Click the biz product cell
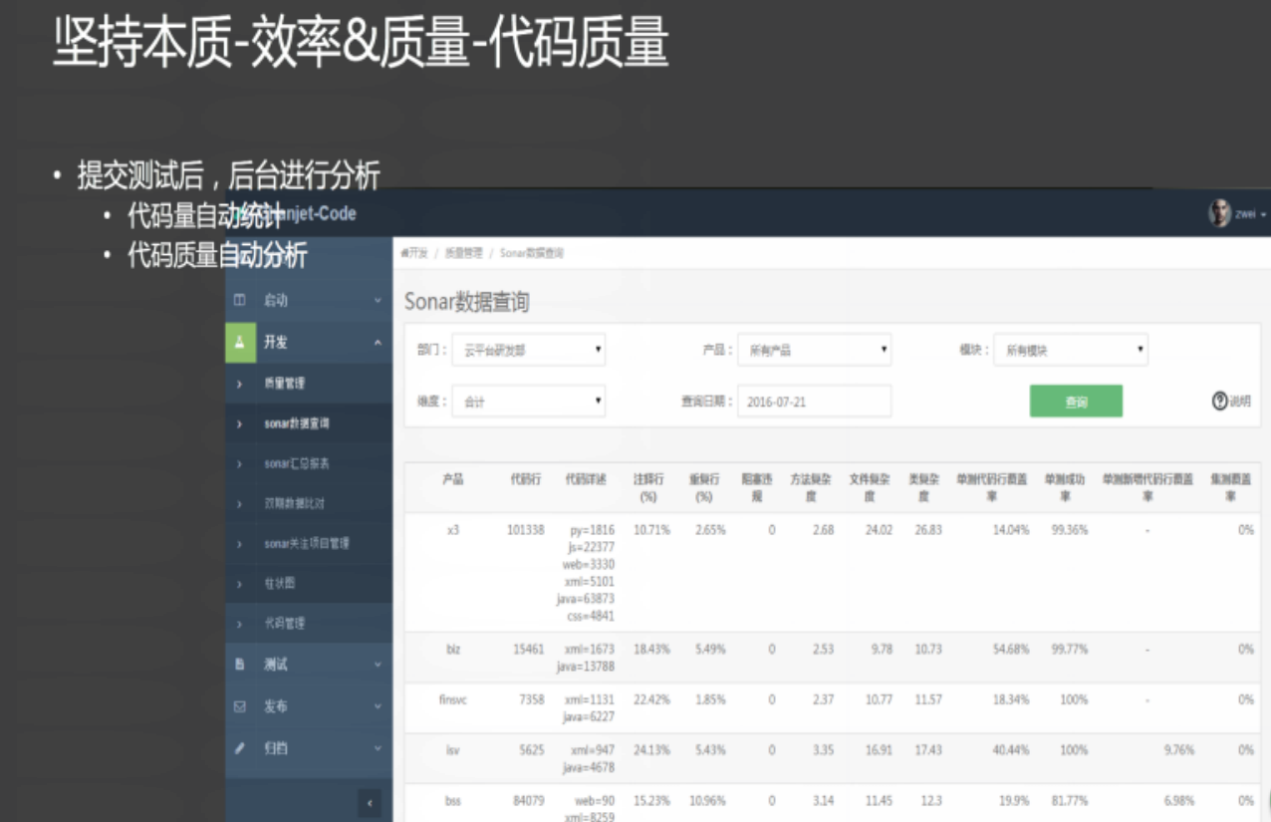Viewport: 1271px width, 822px height. point(453,649)
